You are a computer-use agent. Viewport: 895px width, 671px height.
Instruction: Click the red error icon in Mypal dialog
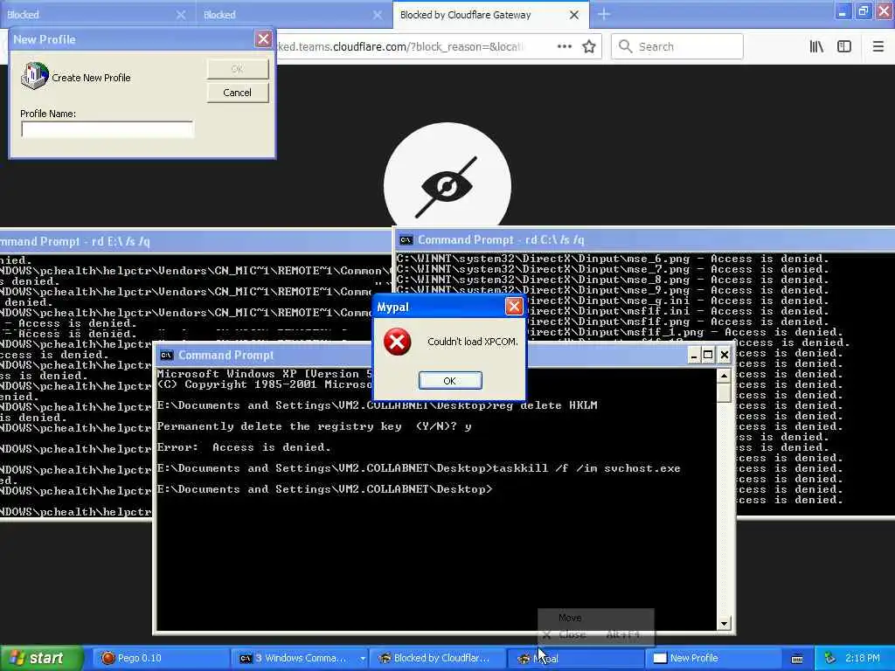(x=398, y=342)
